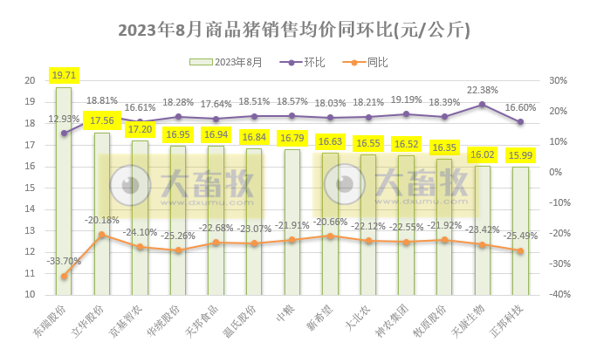Click the 19.19% 环比 label
Screen dimensions: 597x356
point(406,99)
